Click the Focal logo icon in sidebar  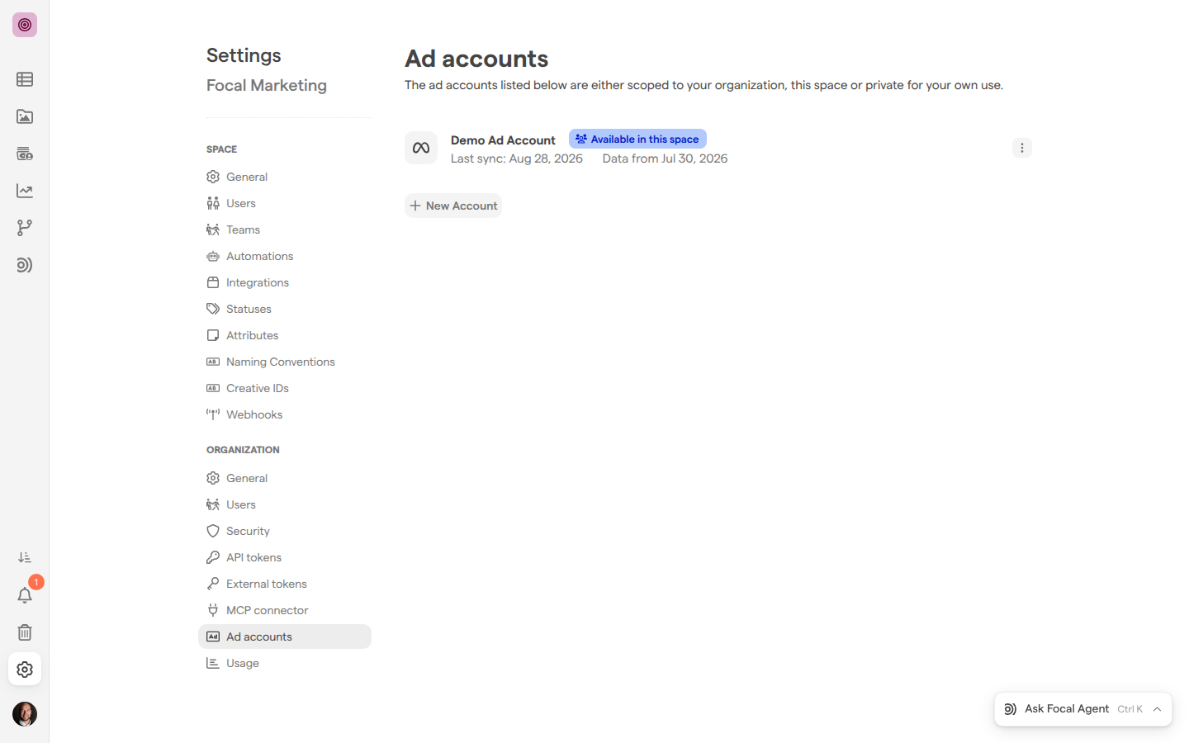click(x=25, y=25)
